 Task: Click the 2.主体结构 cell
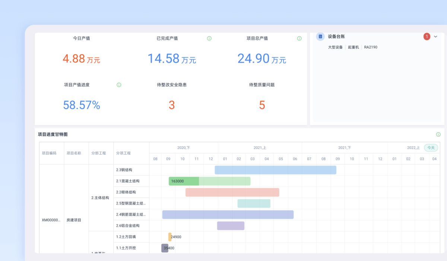(x=100, y=198)
